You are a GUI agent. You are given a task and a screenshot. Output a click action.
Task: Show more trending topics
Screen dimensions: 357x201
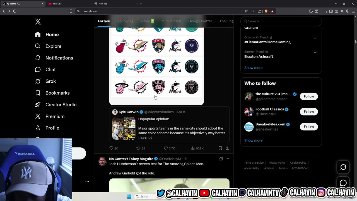coord(253,68)
